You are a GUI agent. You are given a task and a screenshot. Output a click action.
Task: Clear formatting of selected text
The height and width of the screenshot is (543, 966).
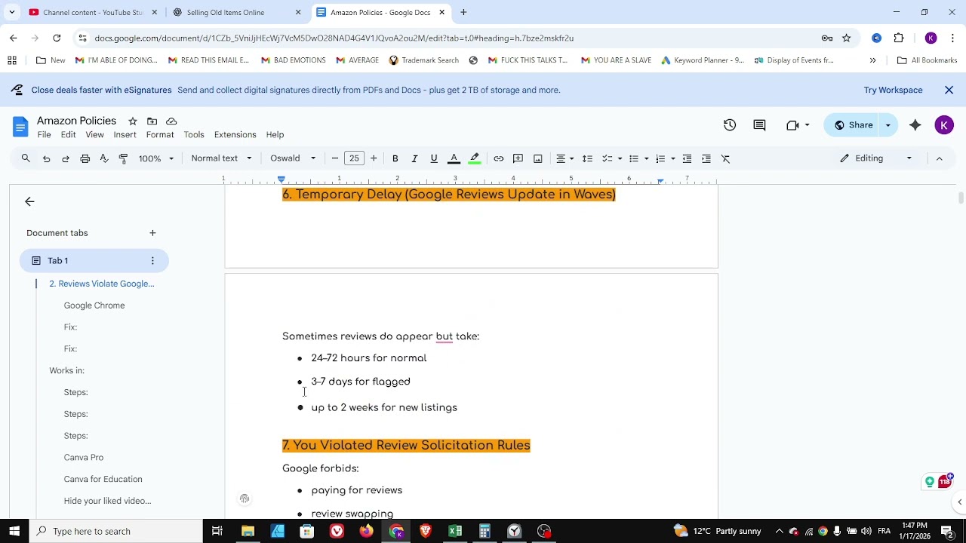click(x=725, y=158)
